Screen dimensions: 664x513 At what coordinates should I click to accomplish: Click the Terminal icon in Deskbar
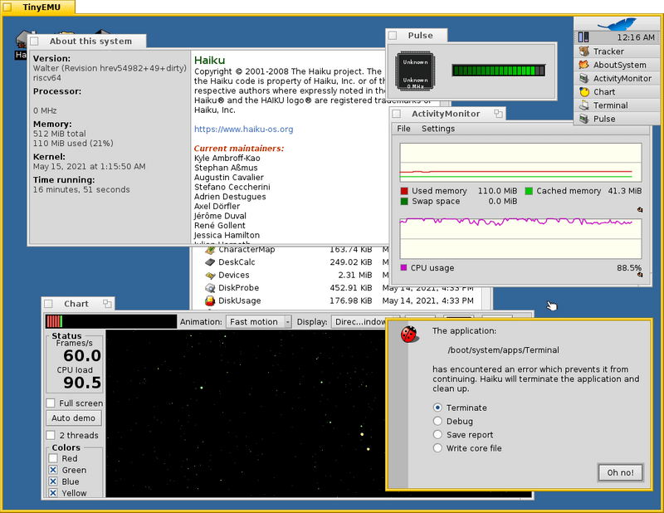click(x=584, y=105)
